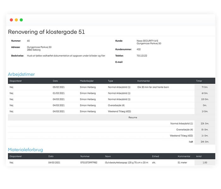The height and width of the screenshot is (189, 221).
Task: Click Simon Heiberg in the 05/02 2021 row
Action: pos(88,87)
